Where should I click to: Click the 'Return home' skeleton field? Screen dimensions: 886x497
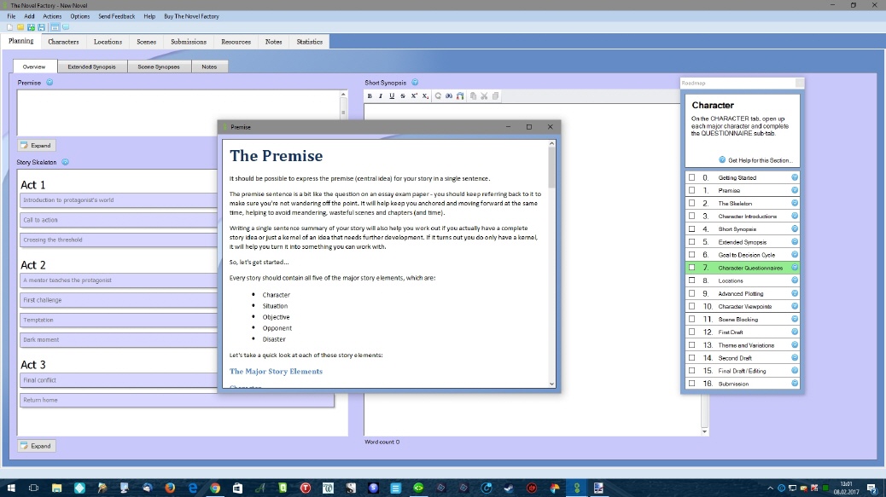click(x=177, y=400)
